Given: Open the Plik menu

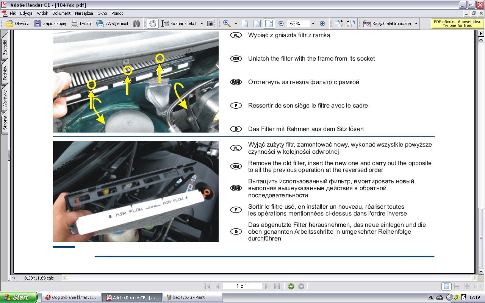Looking at the screenshot, I should 13,13.
